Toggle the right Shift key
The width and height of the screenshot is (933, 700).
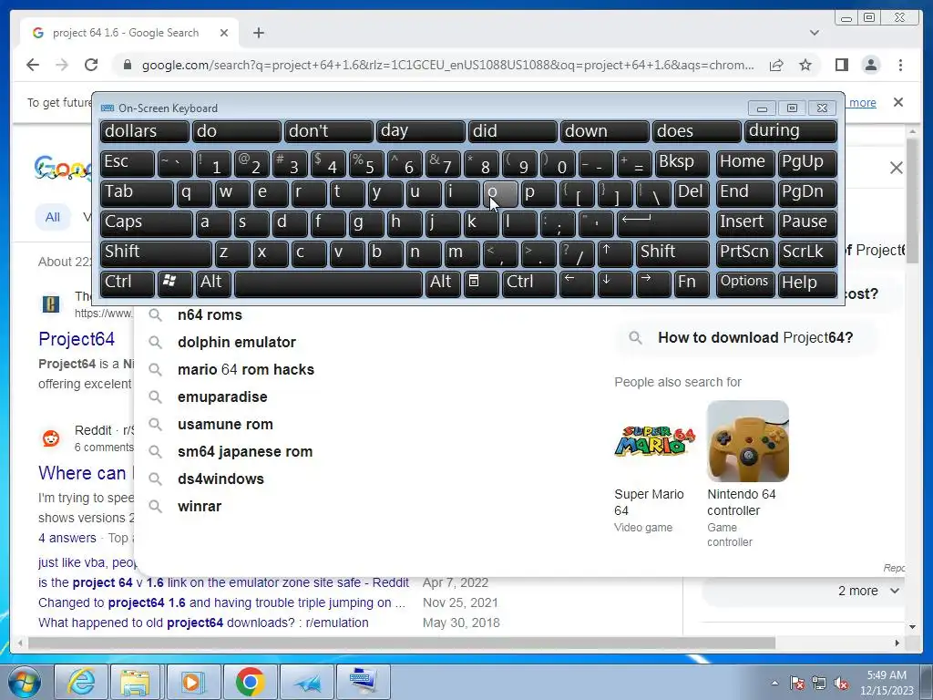[672, 253]
